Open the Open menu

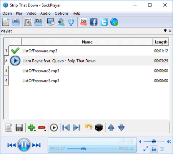7,13
